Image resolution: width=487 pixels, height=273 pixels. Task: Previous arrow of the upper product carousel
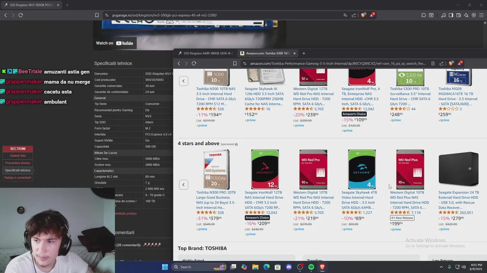pos(183,81)
